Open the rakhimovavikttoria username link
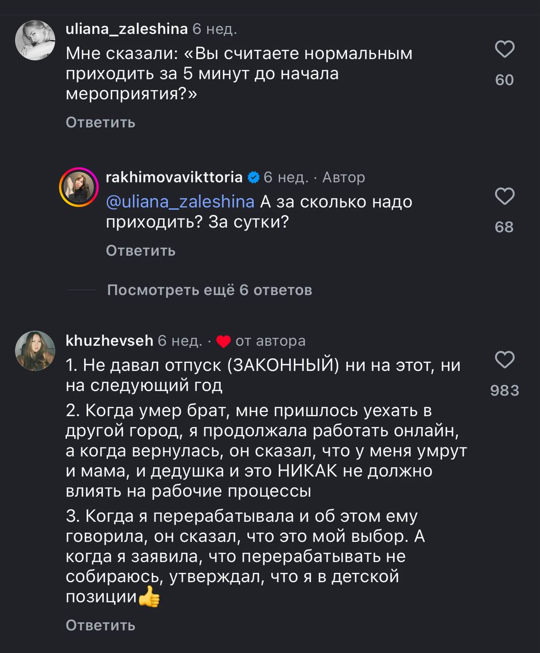This screenshot has width=540, height=653. click(174, 178)
